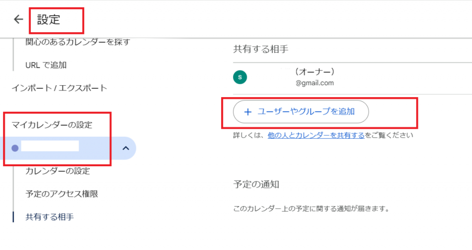Click the ユーザーやグループを追加 button

301,111
